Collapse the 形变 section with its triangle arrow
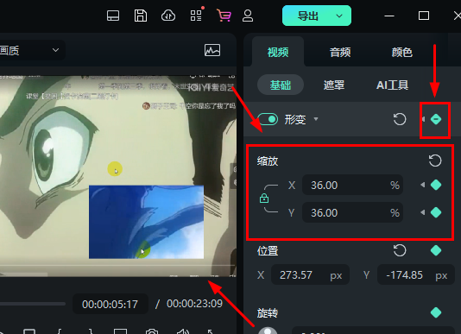461x334 pixels. 316,119
